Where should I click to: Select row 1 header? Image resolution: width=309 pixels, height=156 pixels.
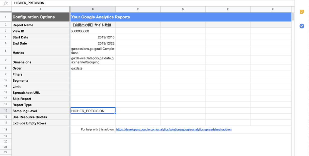pos(6,17)
